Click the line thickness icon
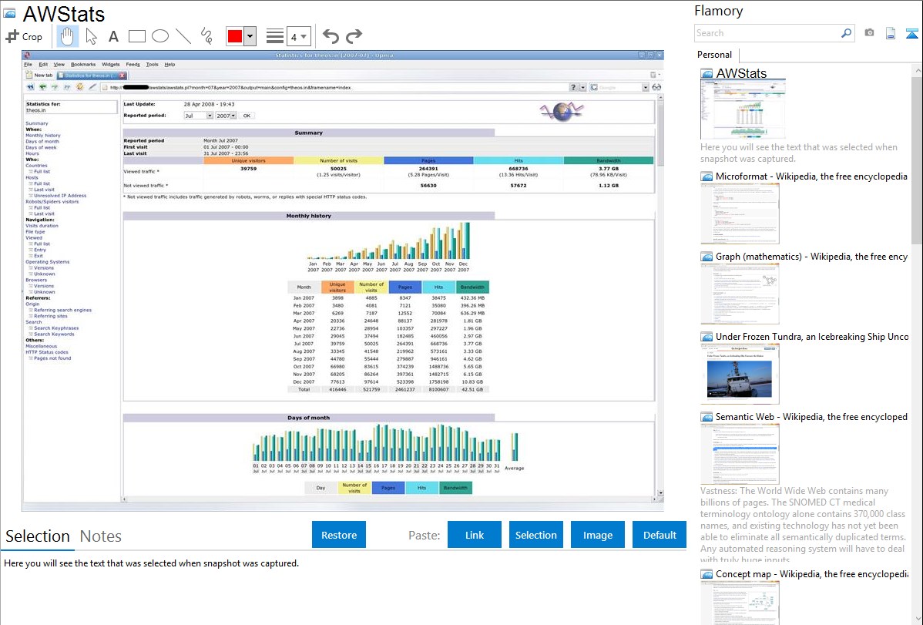Screen dimensions: 923x625 pos(275,36)
